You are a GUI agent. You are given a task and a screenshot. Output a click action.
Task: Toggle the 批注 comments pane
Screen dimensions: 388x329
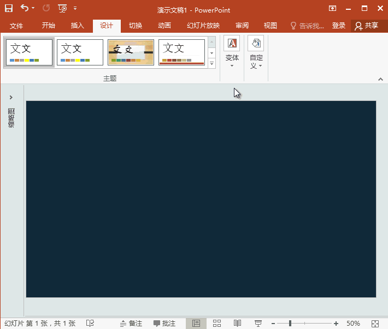pos(164,324)
